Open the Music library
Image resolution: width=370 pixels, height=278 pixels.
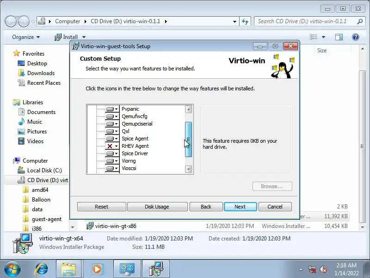(x=34, y=122)
